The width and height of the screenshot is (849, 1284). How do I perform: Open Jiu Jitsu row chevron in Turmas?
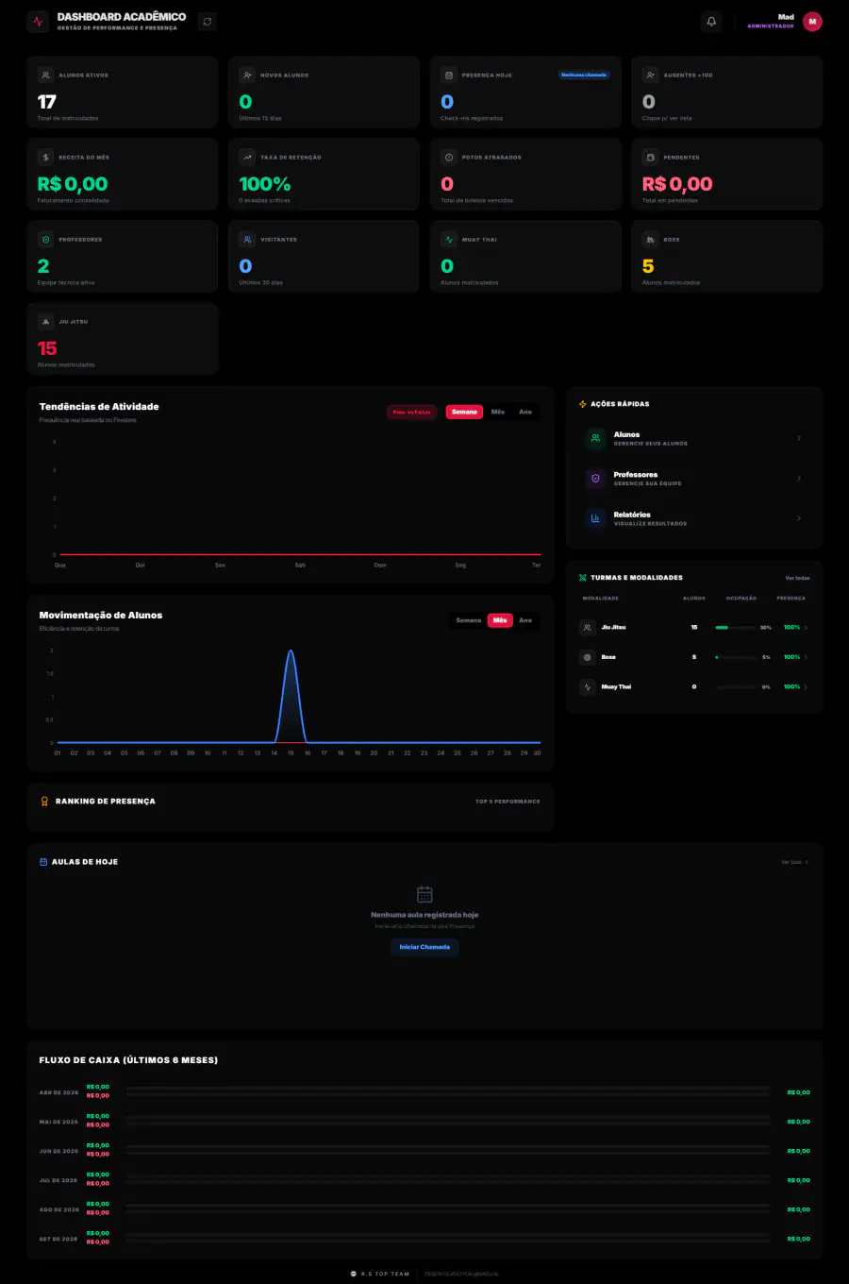pyautogui.click(x=806, y=627)
